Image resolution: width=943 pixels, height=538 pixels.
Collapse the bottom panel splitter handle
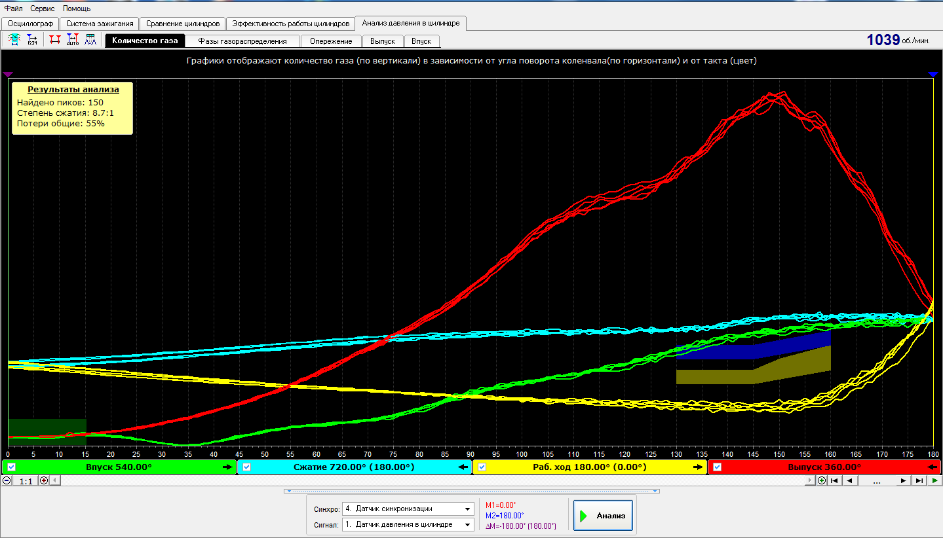pyautogui.click(x=471, y=490)
